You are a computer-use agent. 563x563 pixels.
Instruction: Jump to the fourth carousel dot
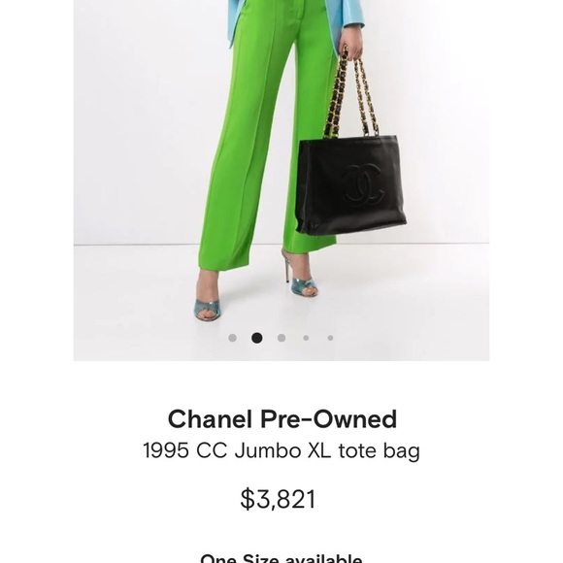306,338
